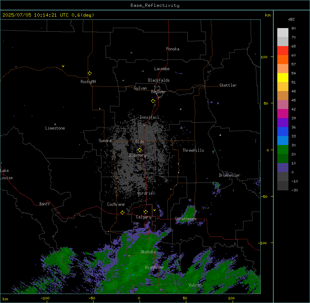
Task: Click the red 65 dBZ legend swatch
Action: [x=283, y=50]
